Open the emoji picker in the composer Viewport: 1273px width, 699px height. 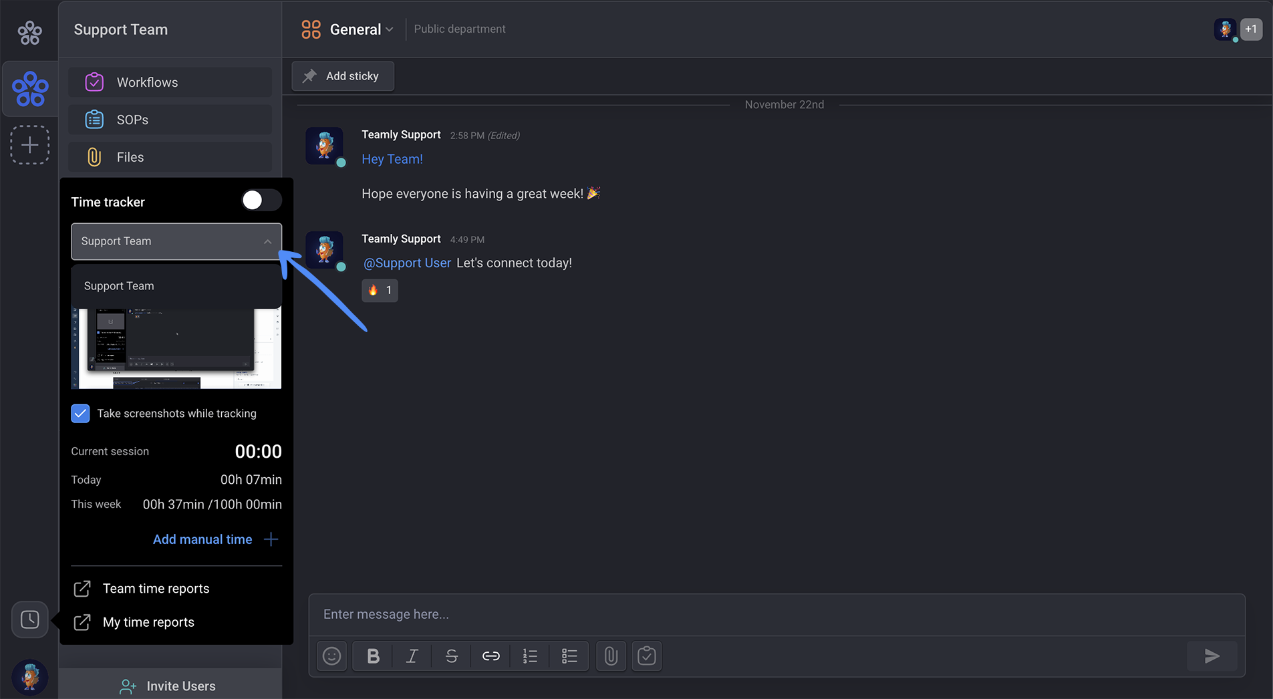[x=332, y=656]
